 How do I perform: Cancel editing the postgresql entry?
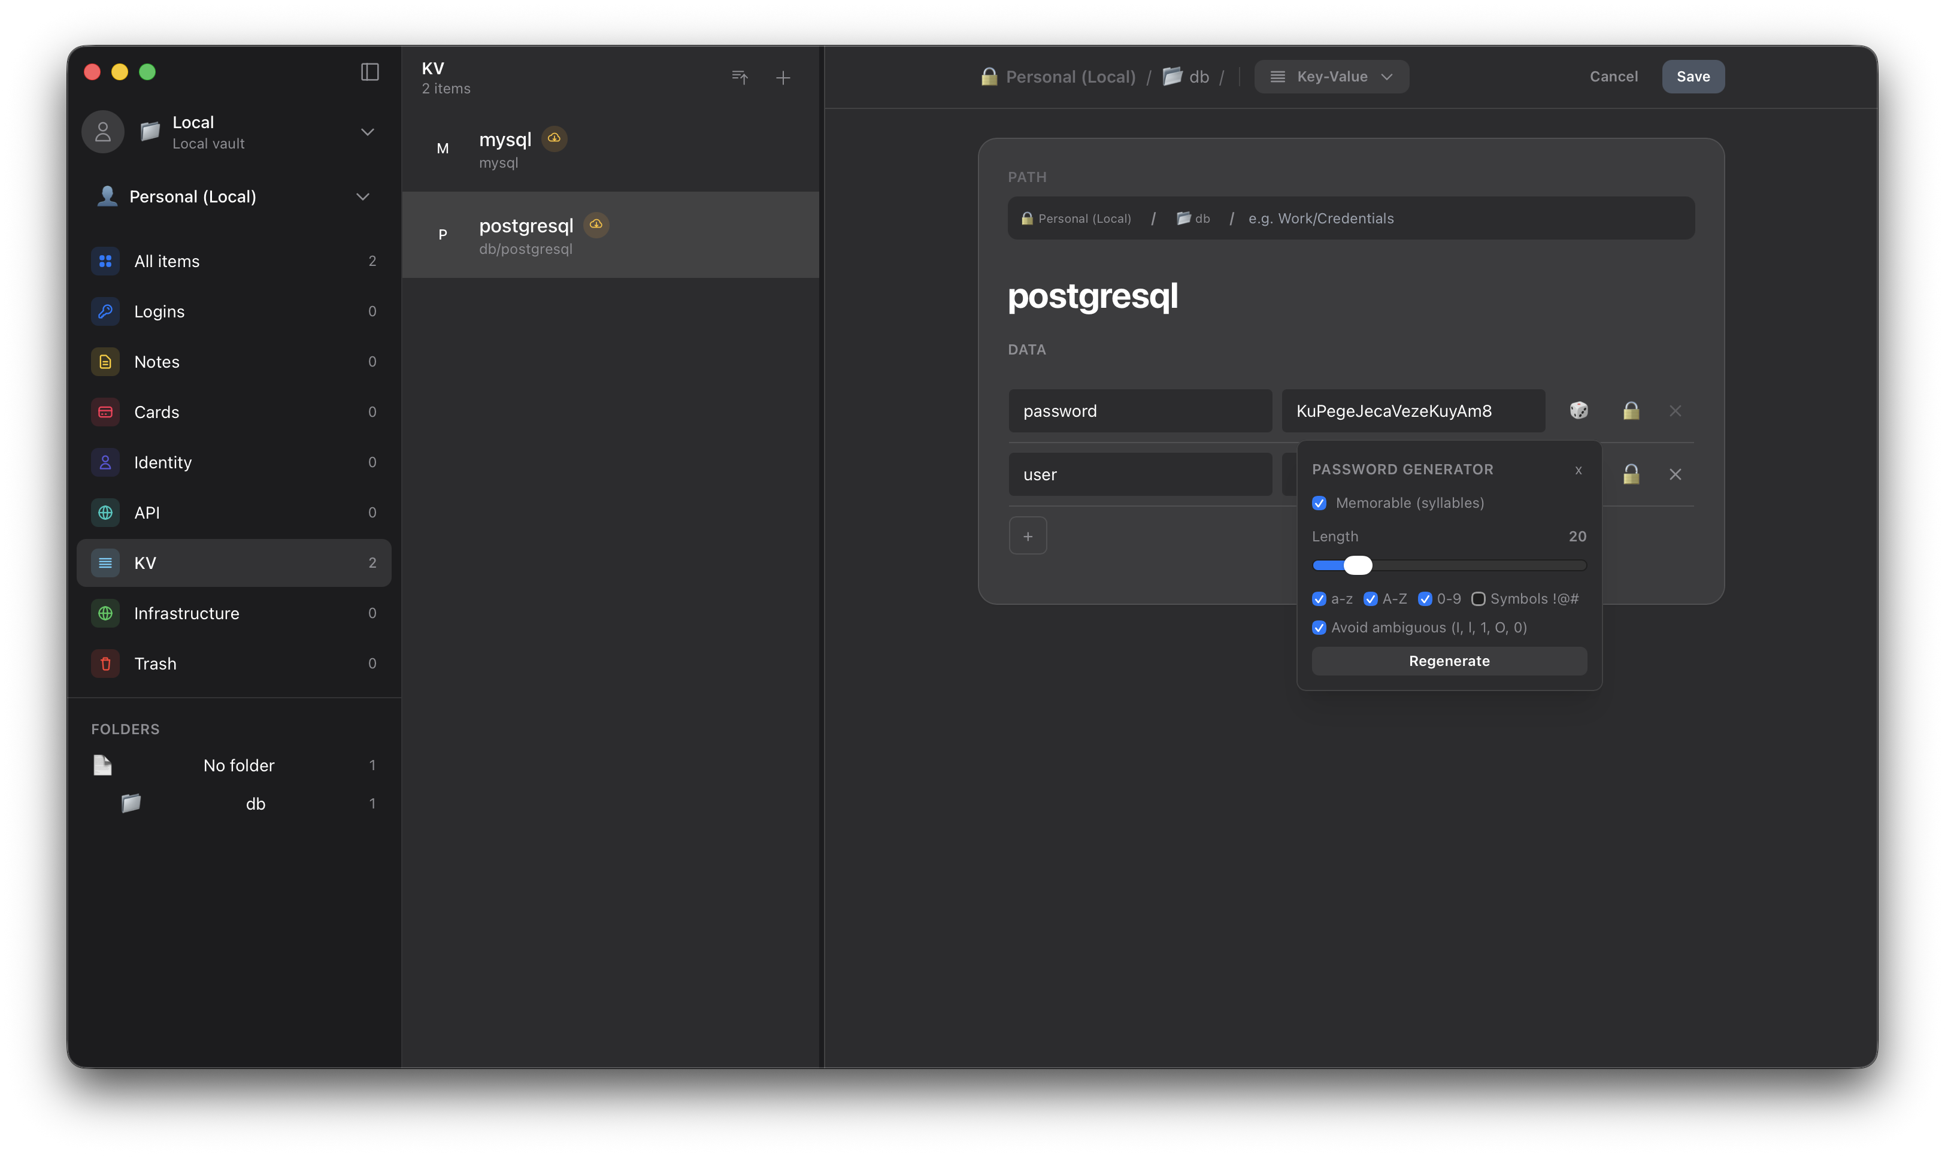[x=1612, y=77]
